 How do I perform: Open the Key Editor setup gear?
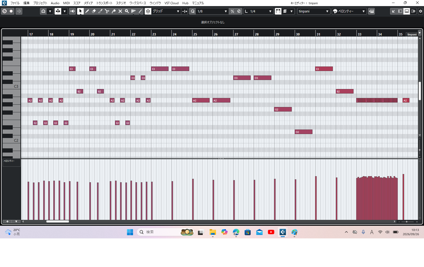pyautogui.click(x=421, y=11)
